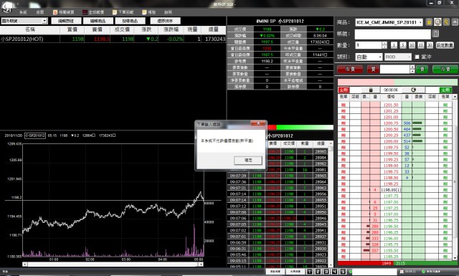459x276 pixels.
Task: Open the product combo box ICE.M_CME.#MINI_SP
Action: coord(389,22)
